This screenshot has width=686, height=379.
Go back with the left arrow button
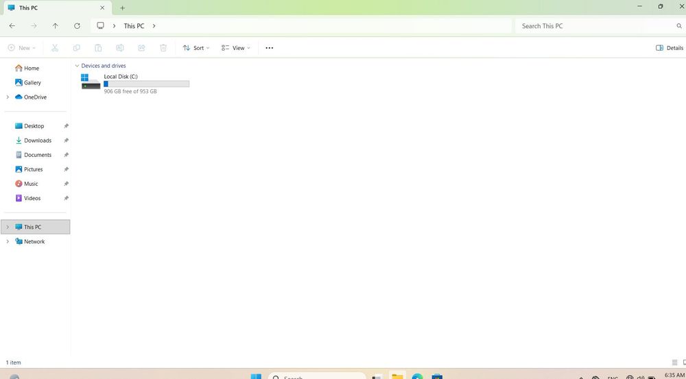[12, 26]
